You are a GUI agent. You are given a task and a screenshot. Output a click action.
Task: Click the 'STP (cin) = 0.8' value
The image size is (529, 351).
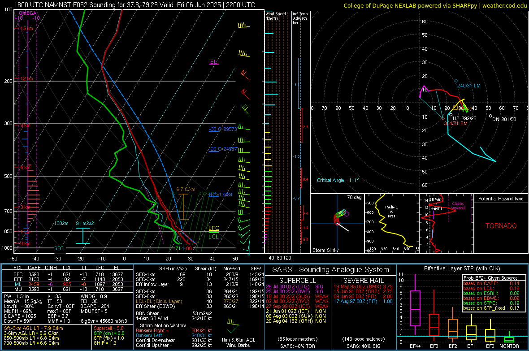(x=109, y=333)
